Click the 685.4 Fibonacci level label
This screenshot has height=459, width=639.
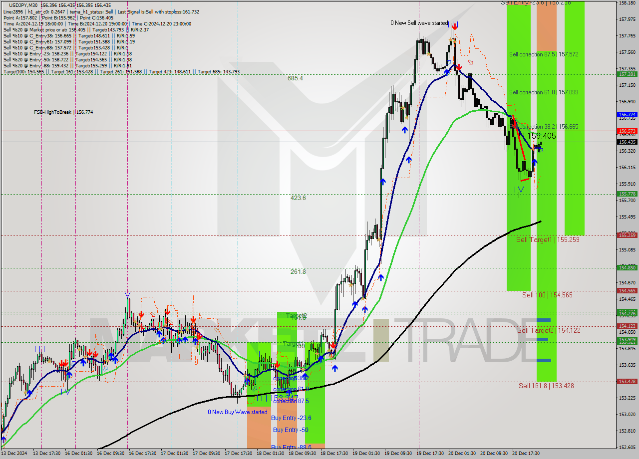[295, 78]
